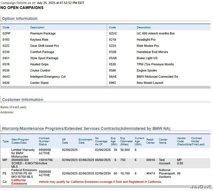Select the Brake Light US description

147,58
